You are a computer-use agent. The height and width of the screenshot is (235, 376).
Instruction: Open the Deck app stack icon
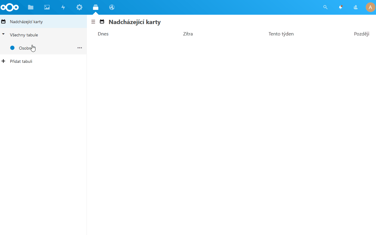96,7
